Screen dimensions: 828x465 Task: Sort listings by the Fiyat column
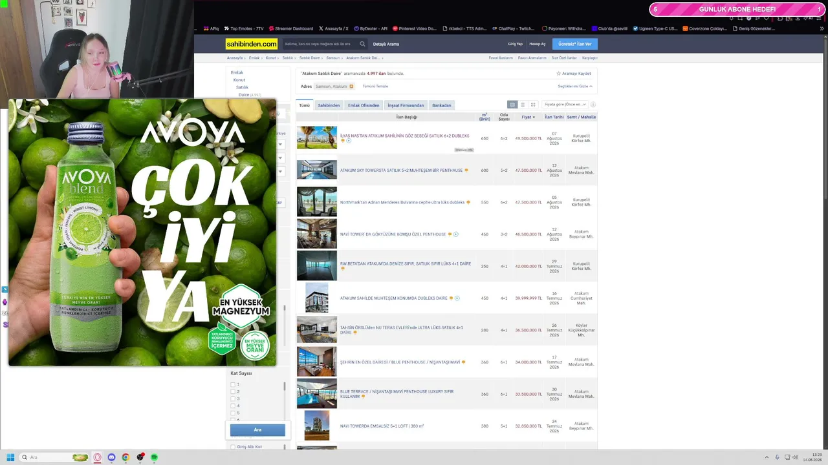[528, 117]
